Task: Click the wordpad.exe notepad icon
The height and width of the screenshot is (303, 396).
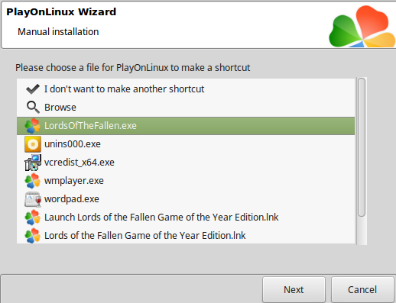Action: click(33, 199)
